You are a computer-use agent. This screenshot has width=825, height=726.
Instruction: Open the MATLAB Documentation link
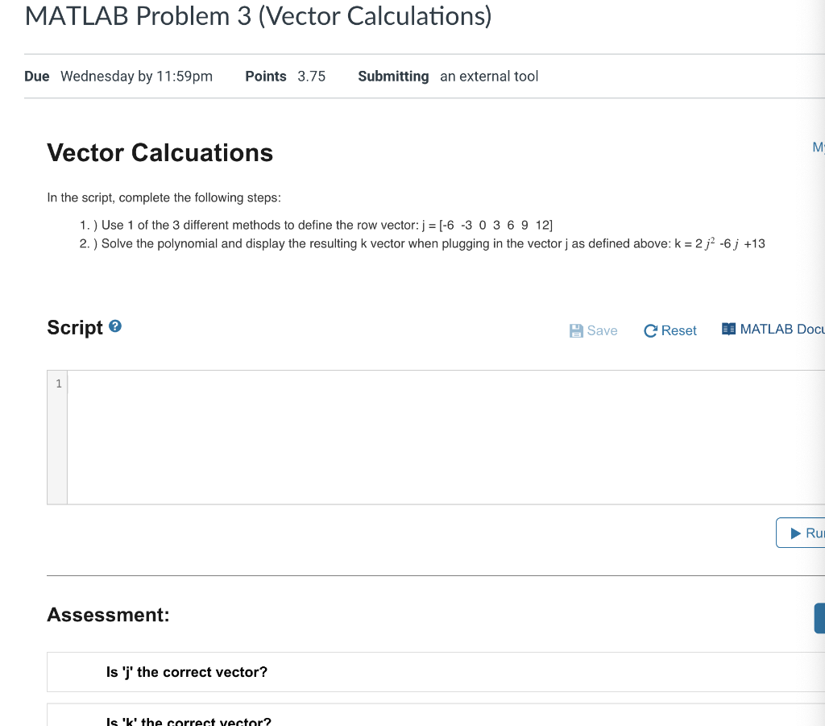click(x=773, y=330)
